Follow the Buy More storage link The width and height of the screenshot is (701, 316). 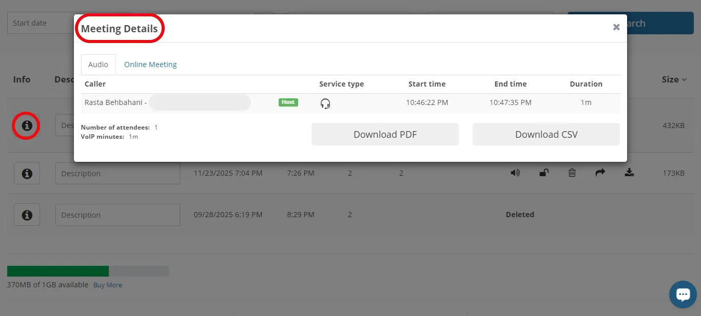(108, 285)
